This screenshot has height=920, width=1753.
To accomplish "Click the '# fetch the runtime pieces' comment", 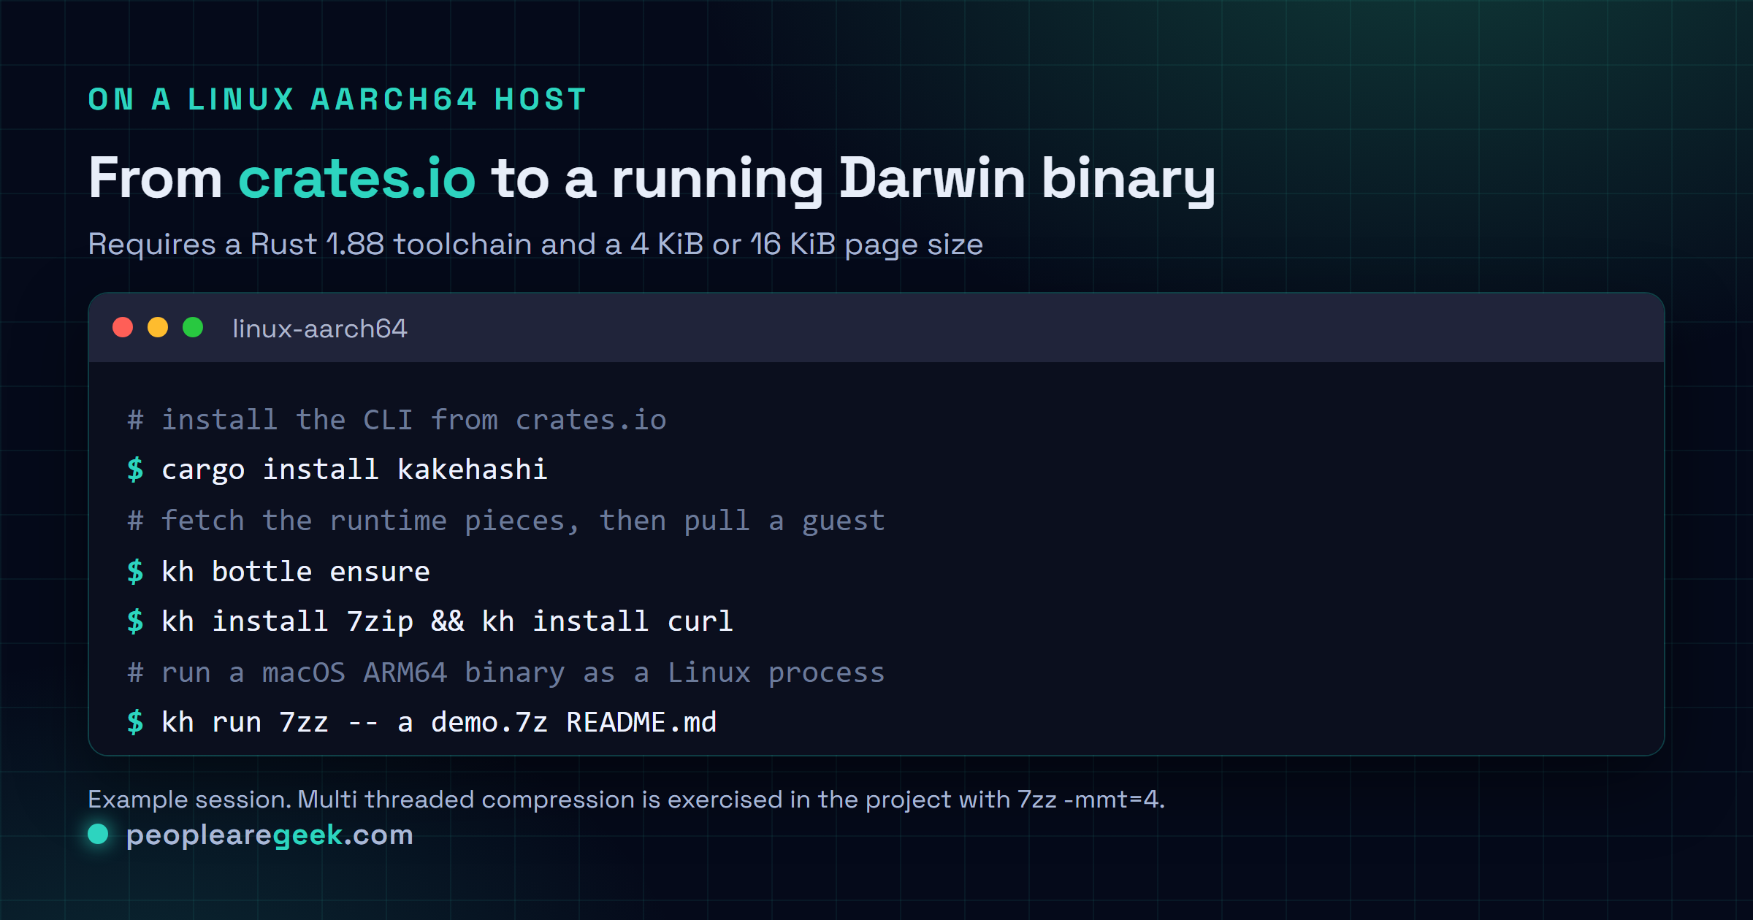I will point(506,521).
